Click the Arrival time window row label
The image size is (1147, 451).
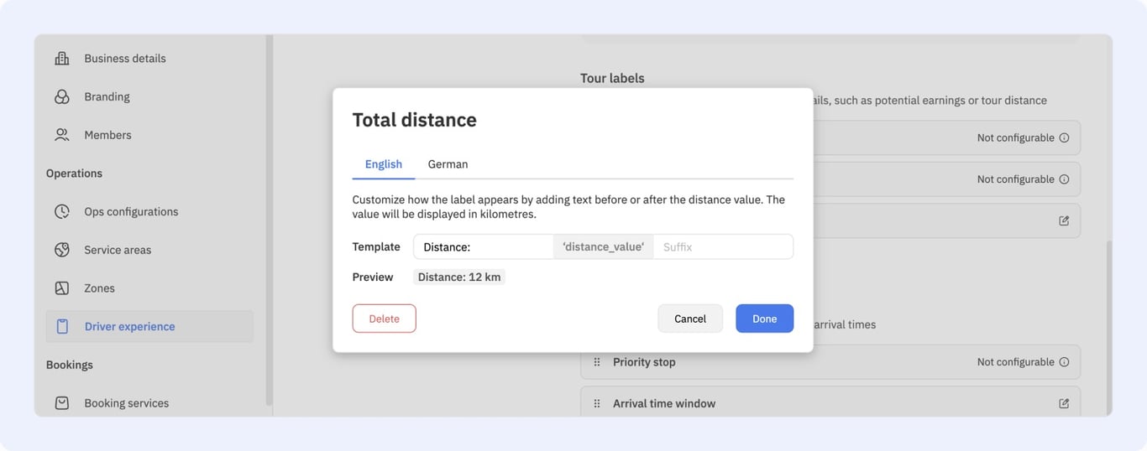point(664,403)
